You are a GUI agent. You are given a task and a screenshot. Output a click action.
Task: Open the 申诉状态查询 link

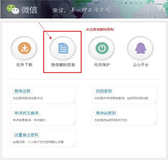[26, 113]
